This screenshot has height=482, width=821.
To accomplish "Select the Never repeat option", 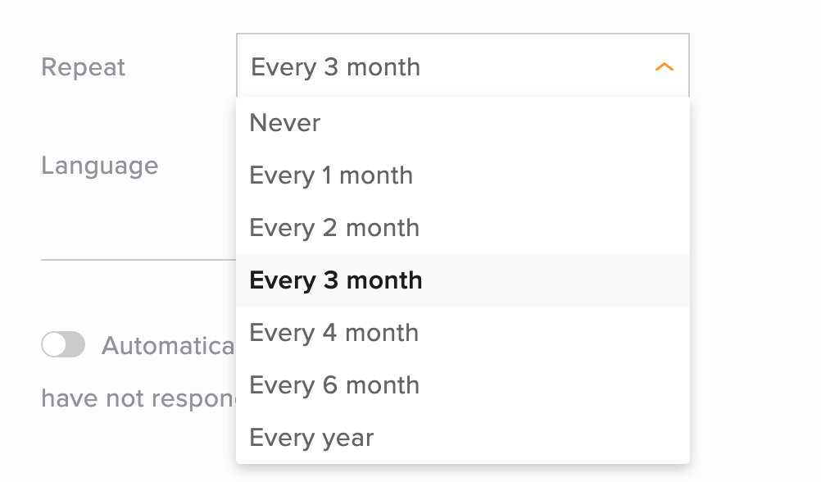I will point(285,123).
